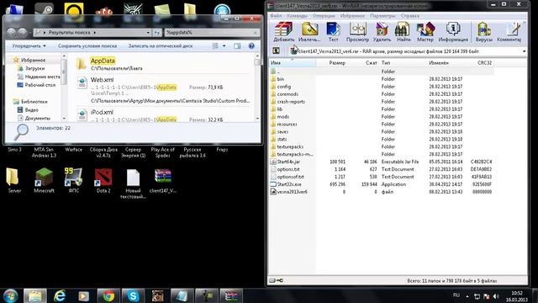Screen dimensions: 538x303
Task: Expand the WinRAR archive path dropdown
Action: (x=524, y=51)
